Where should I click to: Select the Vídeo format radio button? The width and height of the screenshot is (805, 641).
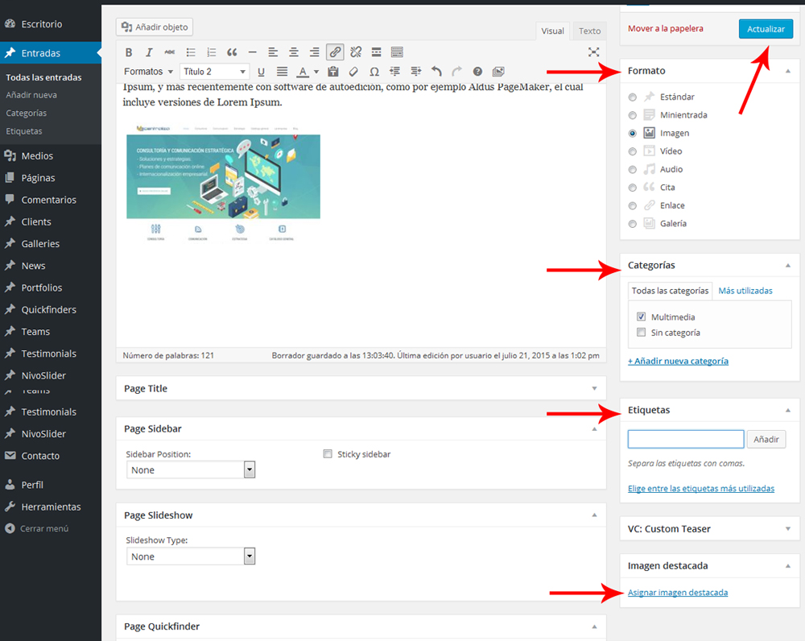[633, 151]
